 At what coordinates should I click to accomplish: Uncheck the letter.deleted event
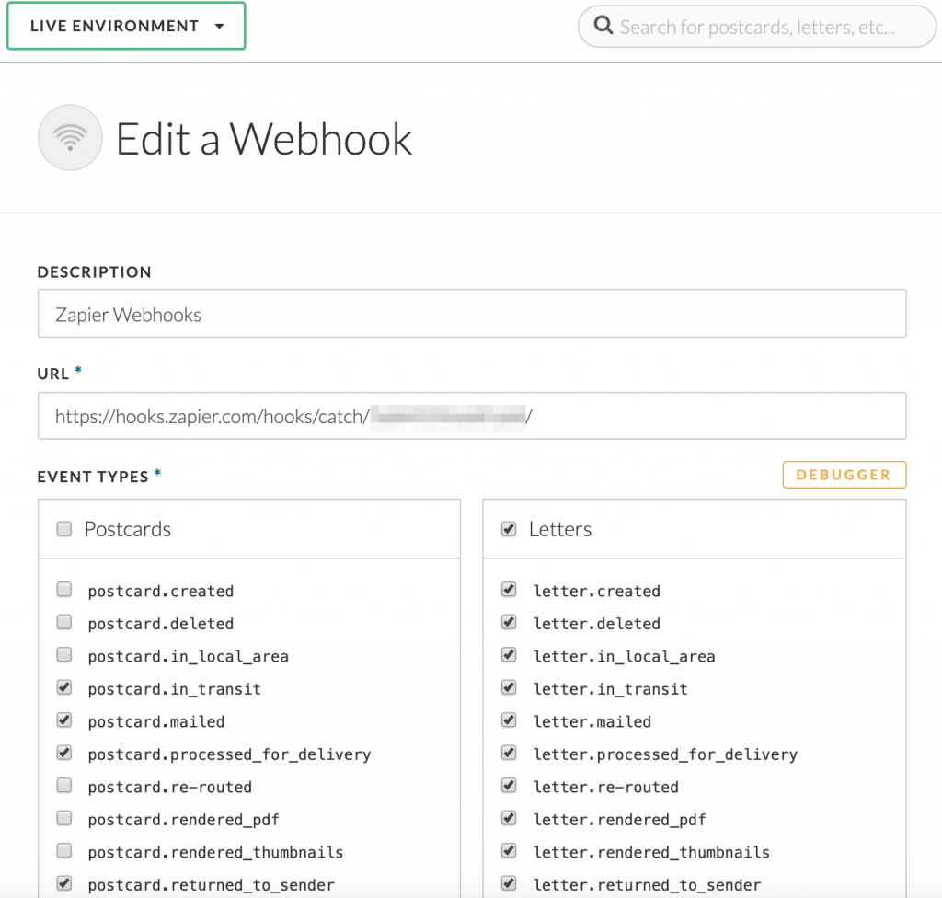[509, 622]
